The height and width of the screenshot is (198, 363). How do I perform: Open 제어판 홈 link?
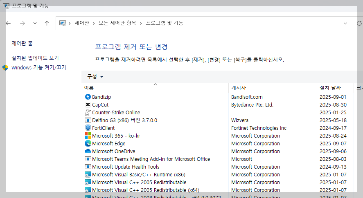point(22,43)
